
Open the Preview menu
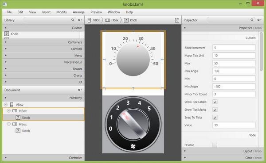[x=96, y=12]
